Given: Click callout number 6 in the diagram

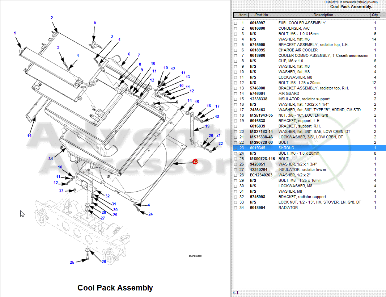Looking at the screenshot, I should [x=129, y=54].
